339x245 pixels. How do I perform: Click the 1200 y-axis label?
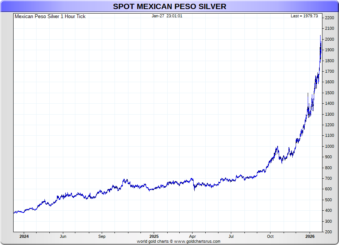click(330, 125)
